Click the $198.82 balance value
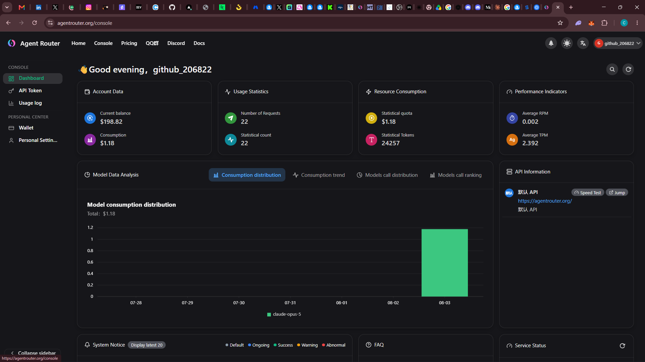This screenshot has height=362, width=645. tap(111, 122)
